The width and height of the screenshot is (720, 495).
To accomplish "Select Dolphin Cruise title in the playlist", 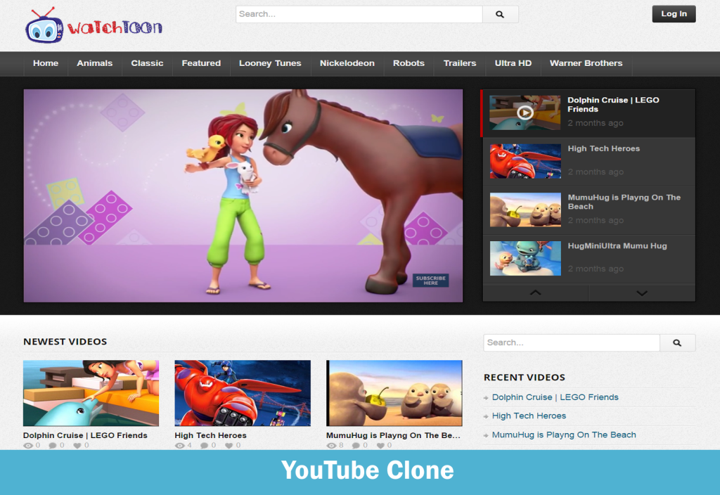I will coord(613,105).
